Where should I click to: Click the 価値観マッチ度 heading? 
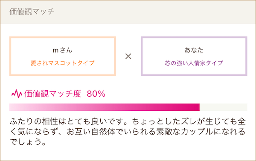53,94
